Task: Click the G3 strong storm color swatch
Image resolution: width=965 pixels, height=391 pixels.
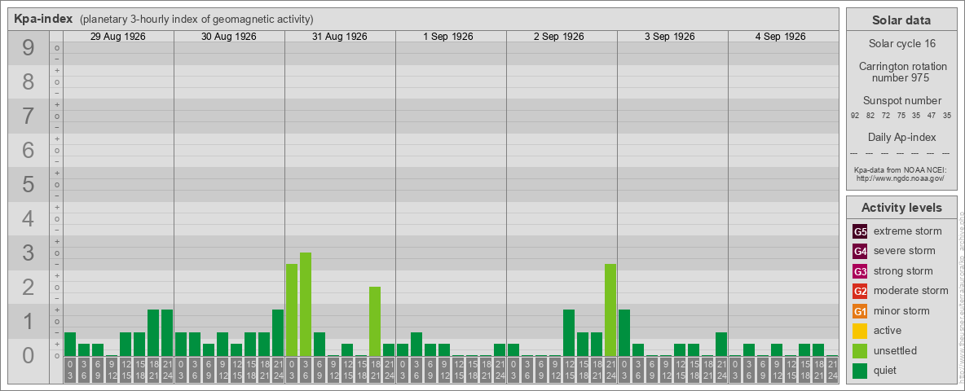Action: (x=860, y=271)
